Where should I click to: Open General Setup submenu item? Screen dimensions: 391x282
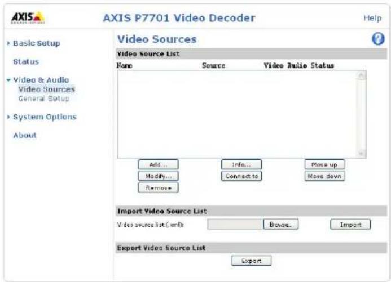click(43, 99)
